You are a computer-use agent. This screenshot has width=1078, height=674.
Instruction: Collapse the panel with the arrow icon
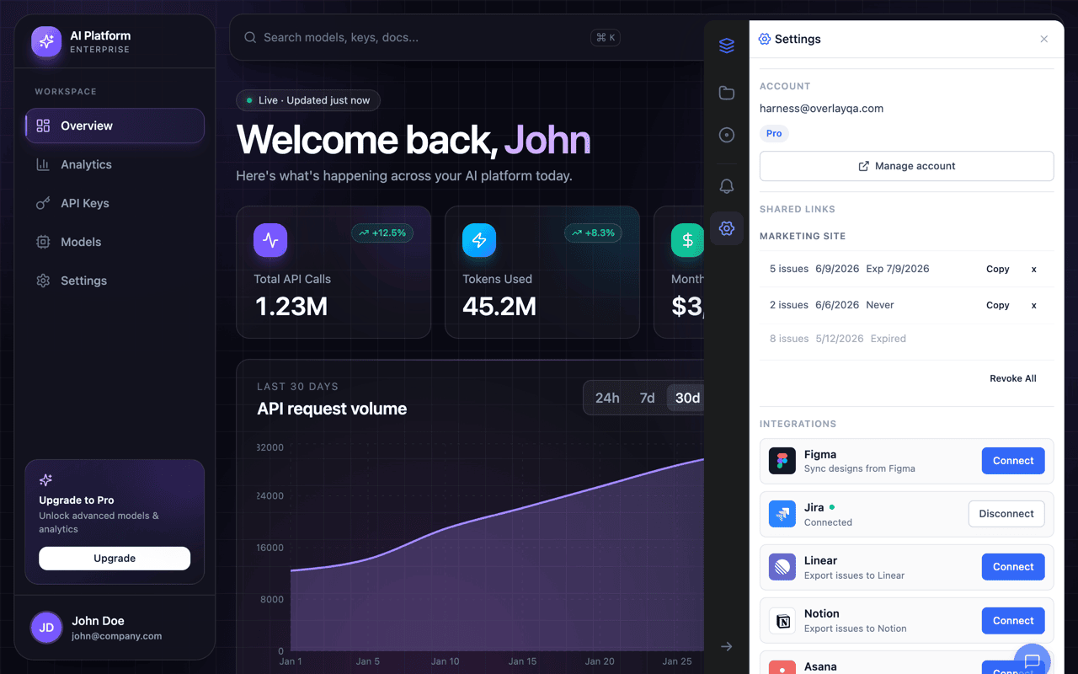(x=727, y=646)
